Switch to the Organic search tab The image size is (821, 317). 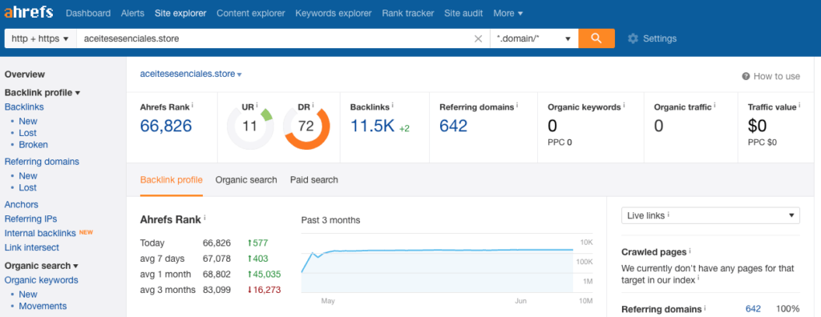pyautogui.click(x=246, y=180)
